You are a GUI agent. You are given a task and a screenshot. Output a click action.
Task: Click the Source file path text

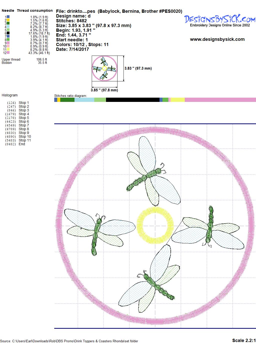[69, 341]
